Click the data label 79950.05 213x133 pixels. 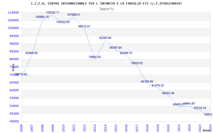[95, 57]
